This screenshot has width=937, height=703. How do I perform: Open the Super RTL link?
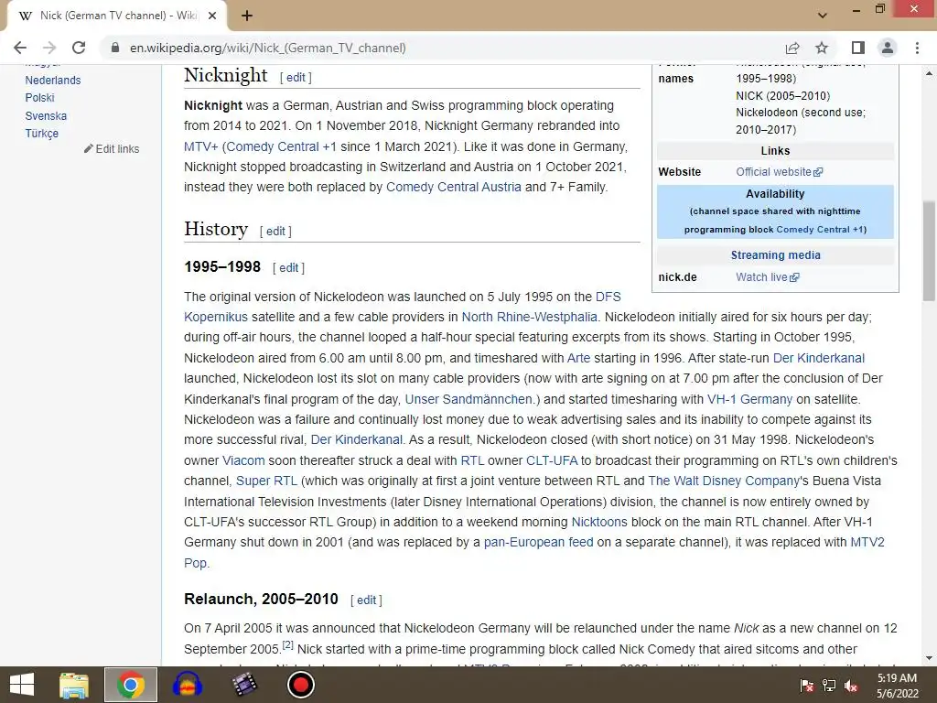click(266, 481)
